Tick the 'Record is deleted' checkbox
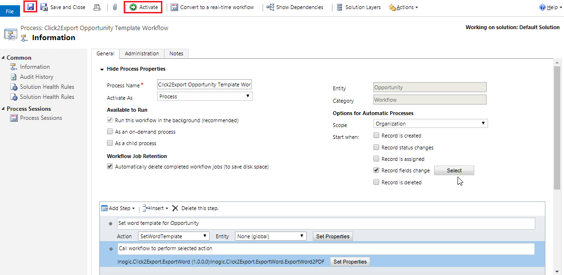This screenshot has height=275, width=564. click(x=376, y=182)
